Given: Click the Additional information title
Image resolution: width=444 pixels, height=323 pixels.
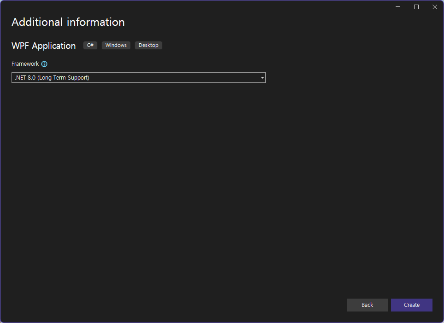Looking at the screenshot, I should pos(68,22).
